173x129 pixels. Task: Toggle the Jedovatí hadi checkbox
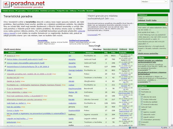point(139,107)
